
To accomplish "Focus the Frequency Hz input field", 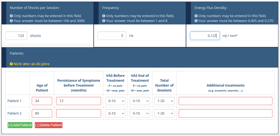I will click(x=112, y=36).
